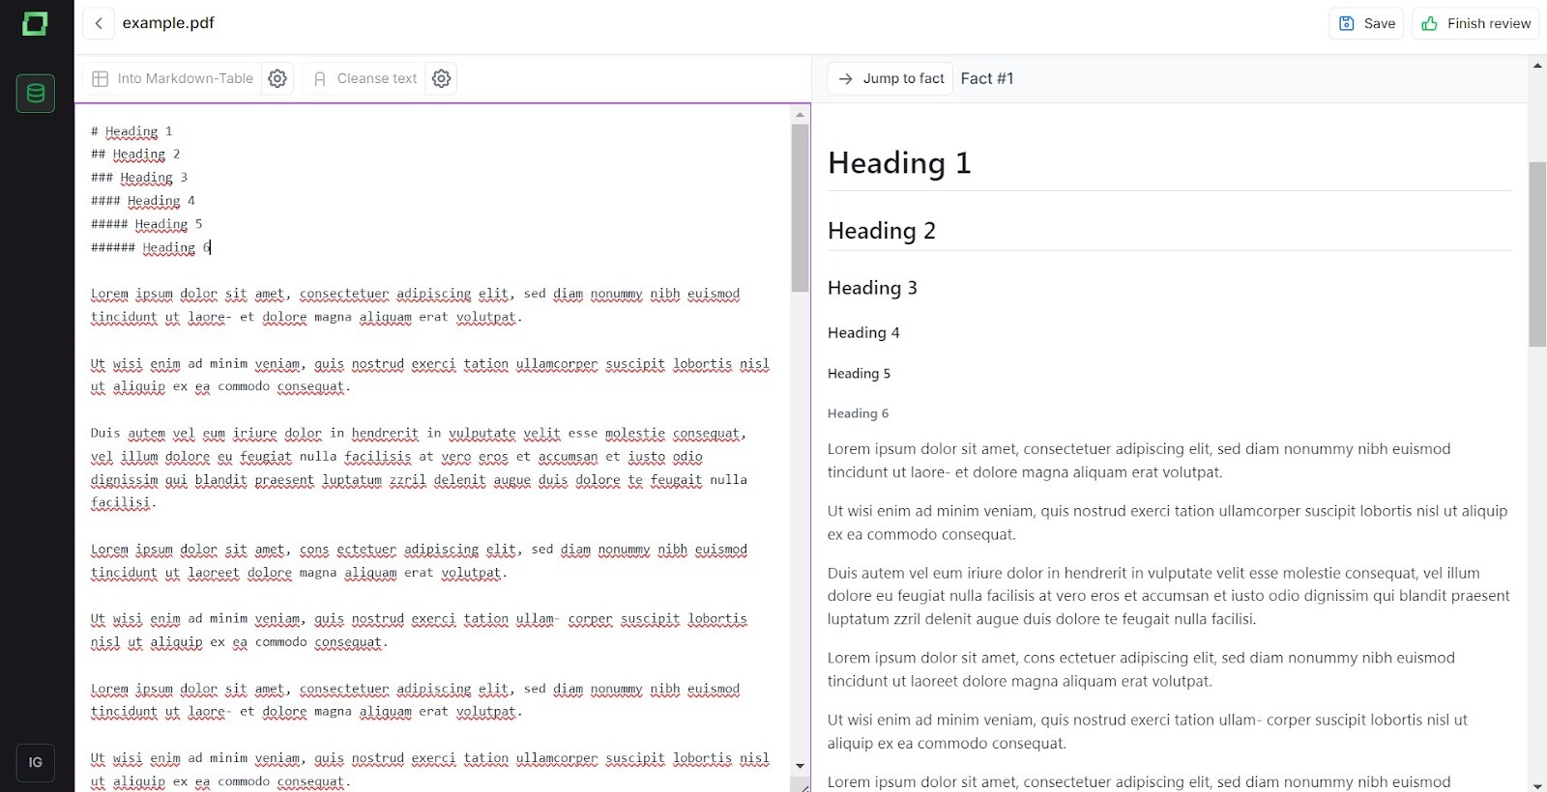The image size is (1547, 792).
Task: Click resize handle at editor bottom corner
Action: coord(801,785)
